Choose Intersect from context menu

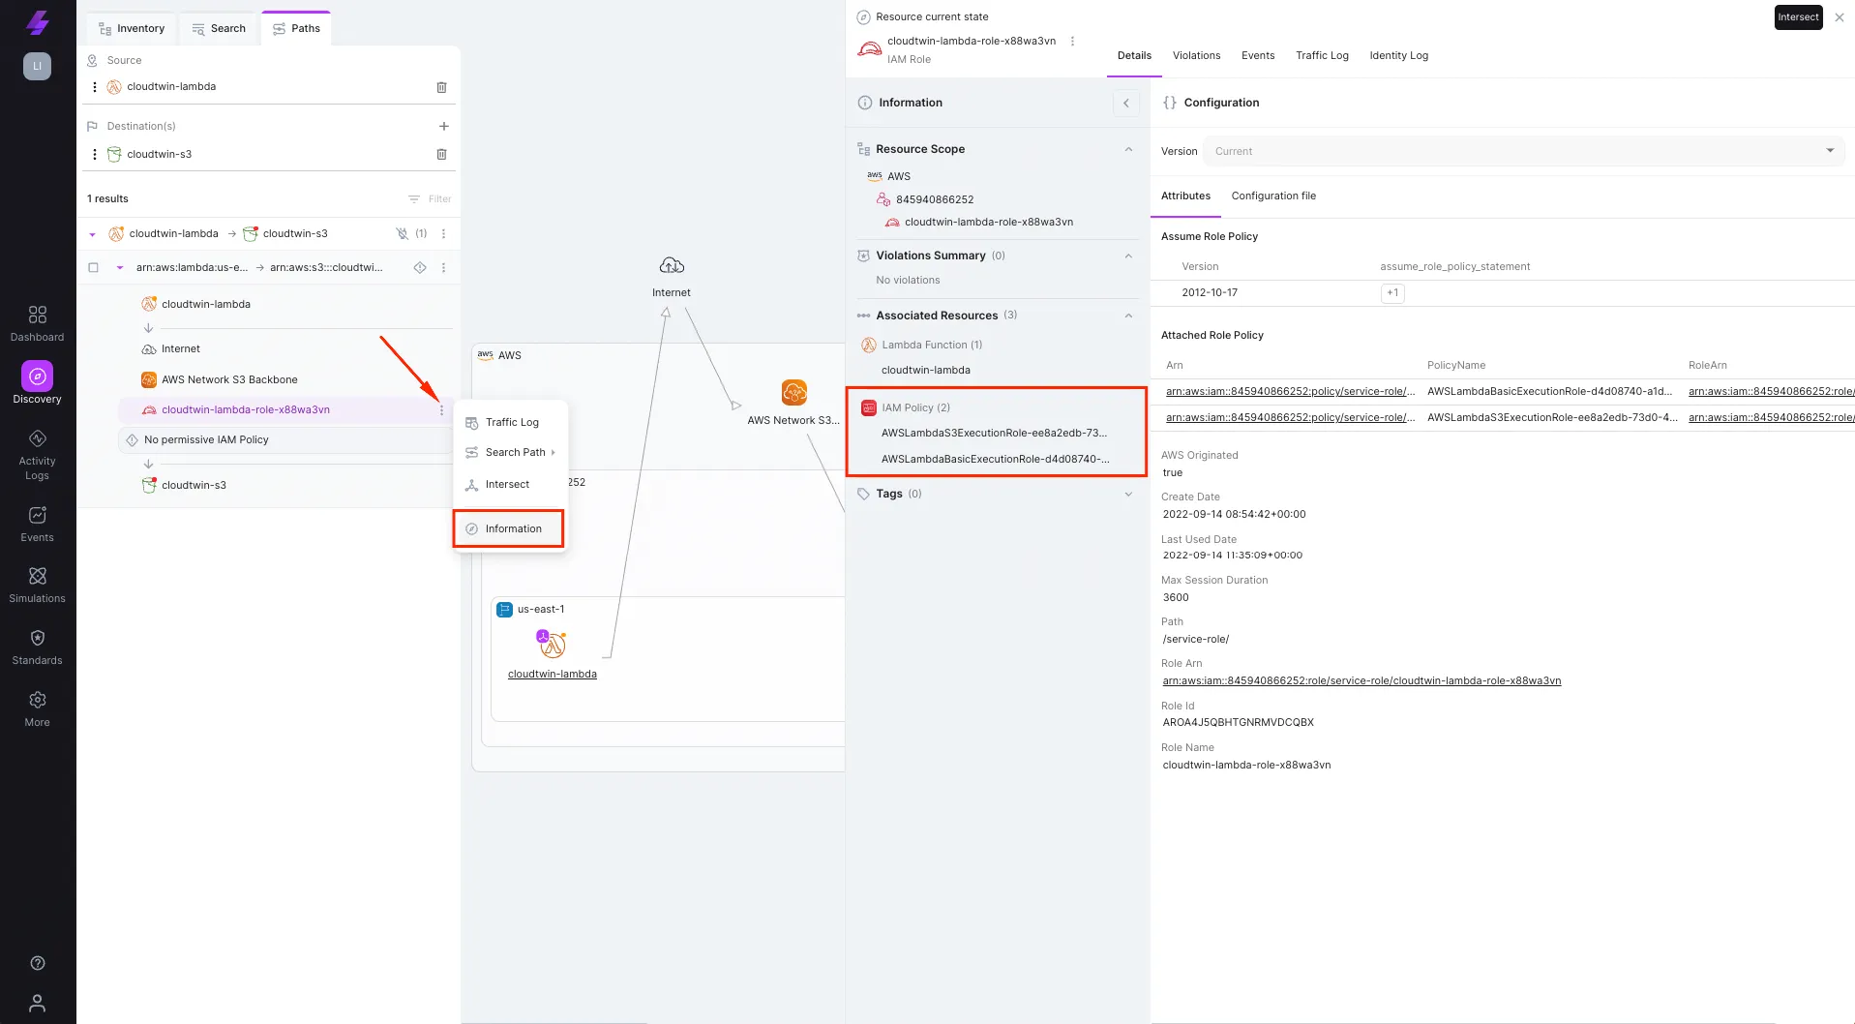pyautogui.click(x=511, y=484)
